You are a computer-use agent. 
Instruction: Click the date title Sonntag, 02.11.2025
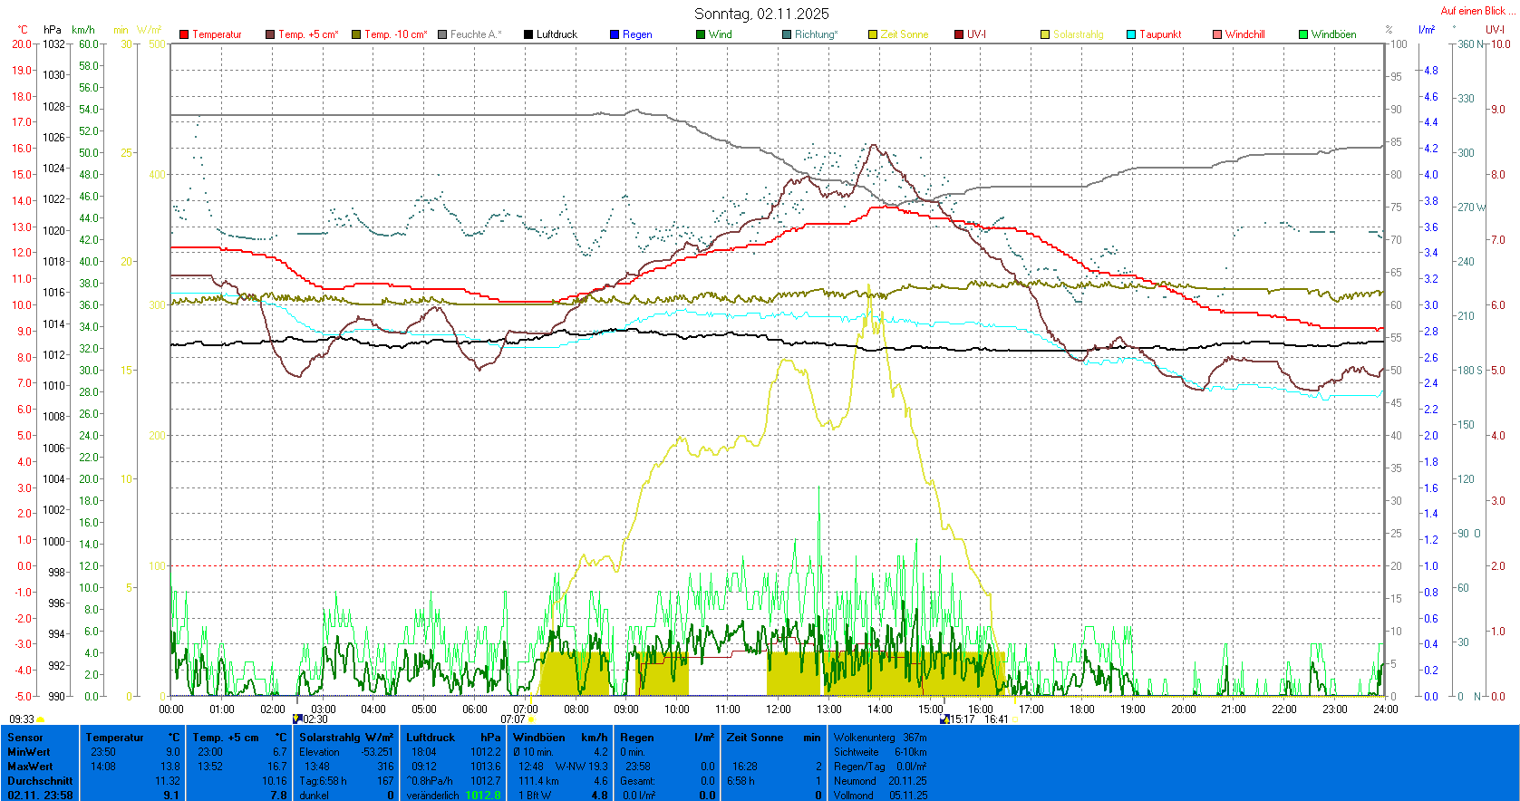tap(761, 14)
